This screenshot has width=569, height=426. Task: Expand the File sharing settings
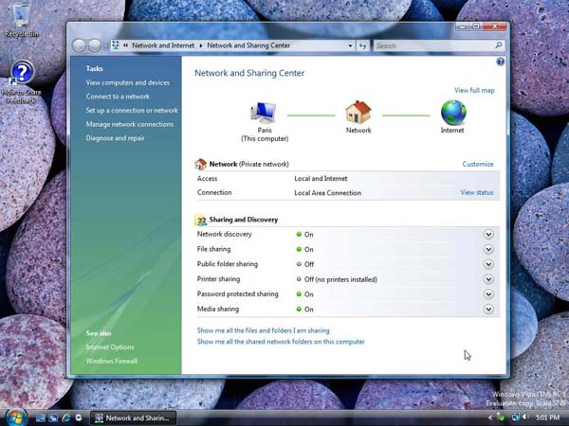click(488, 249)
